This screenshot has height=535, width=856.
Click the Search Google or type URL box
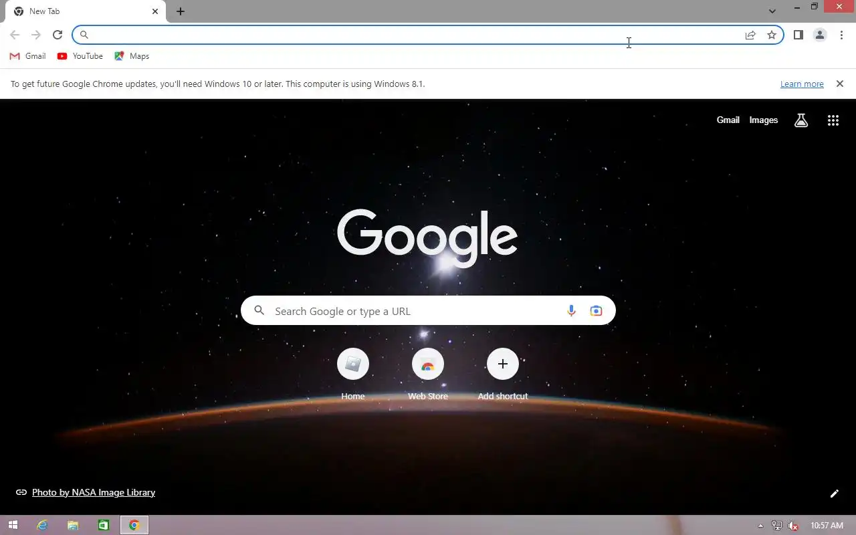[x=428, y=310]
